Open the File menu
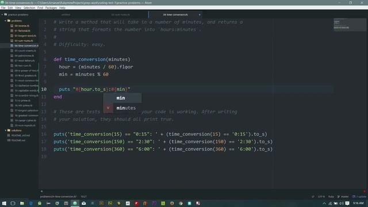 coord(3,7)
